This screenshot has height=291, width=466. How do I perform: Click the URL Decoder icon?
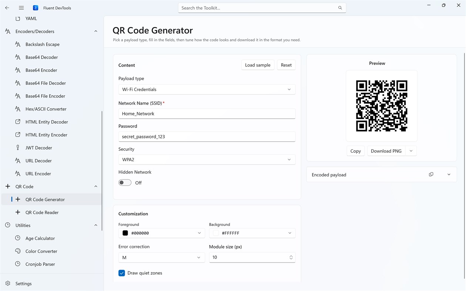pos(17,161)
